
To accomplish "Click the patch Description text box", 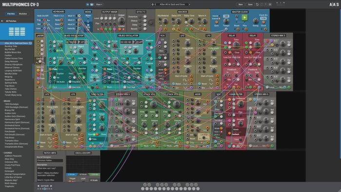I will [50, 174].
